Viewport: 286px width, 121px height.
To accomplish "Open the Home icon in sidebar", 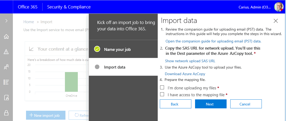I will [6, 37].
